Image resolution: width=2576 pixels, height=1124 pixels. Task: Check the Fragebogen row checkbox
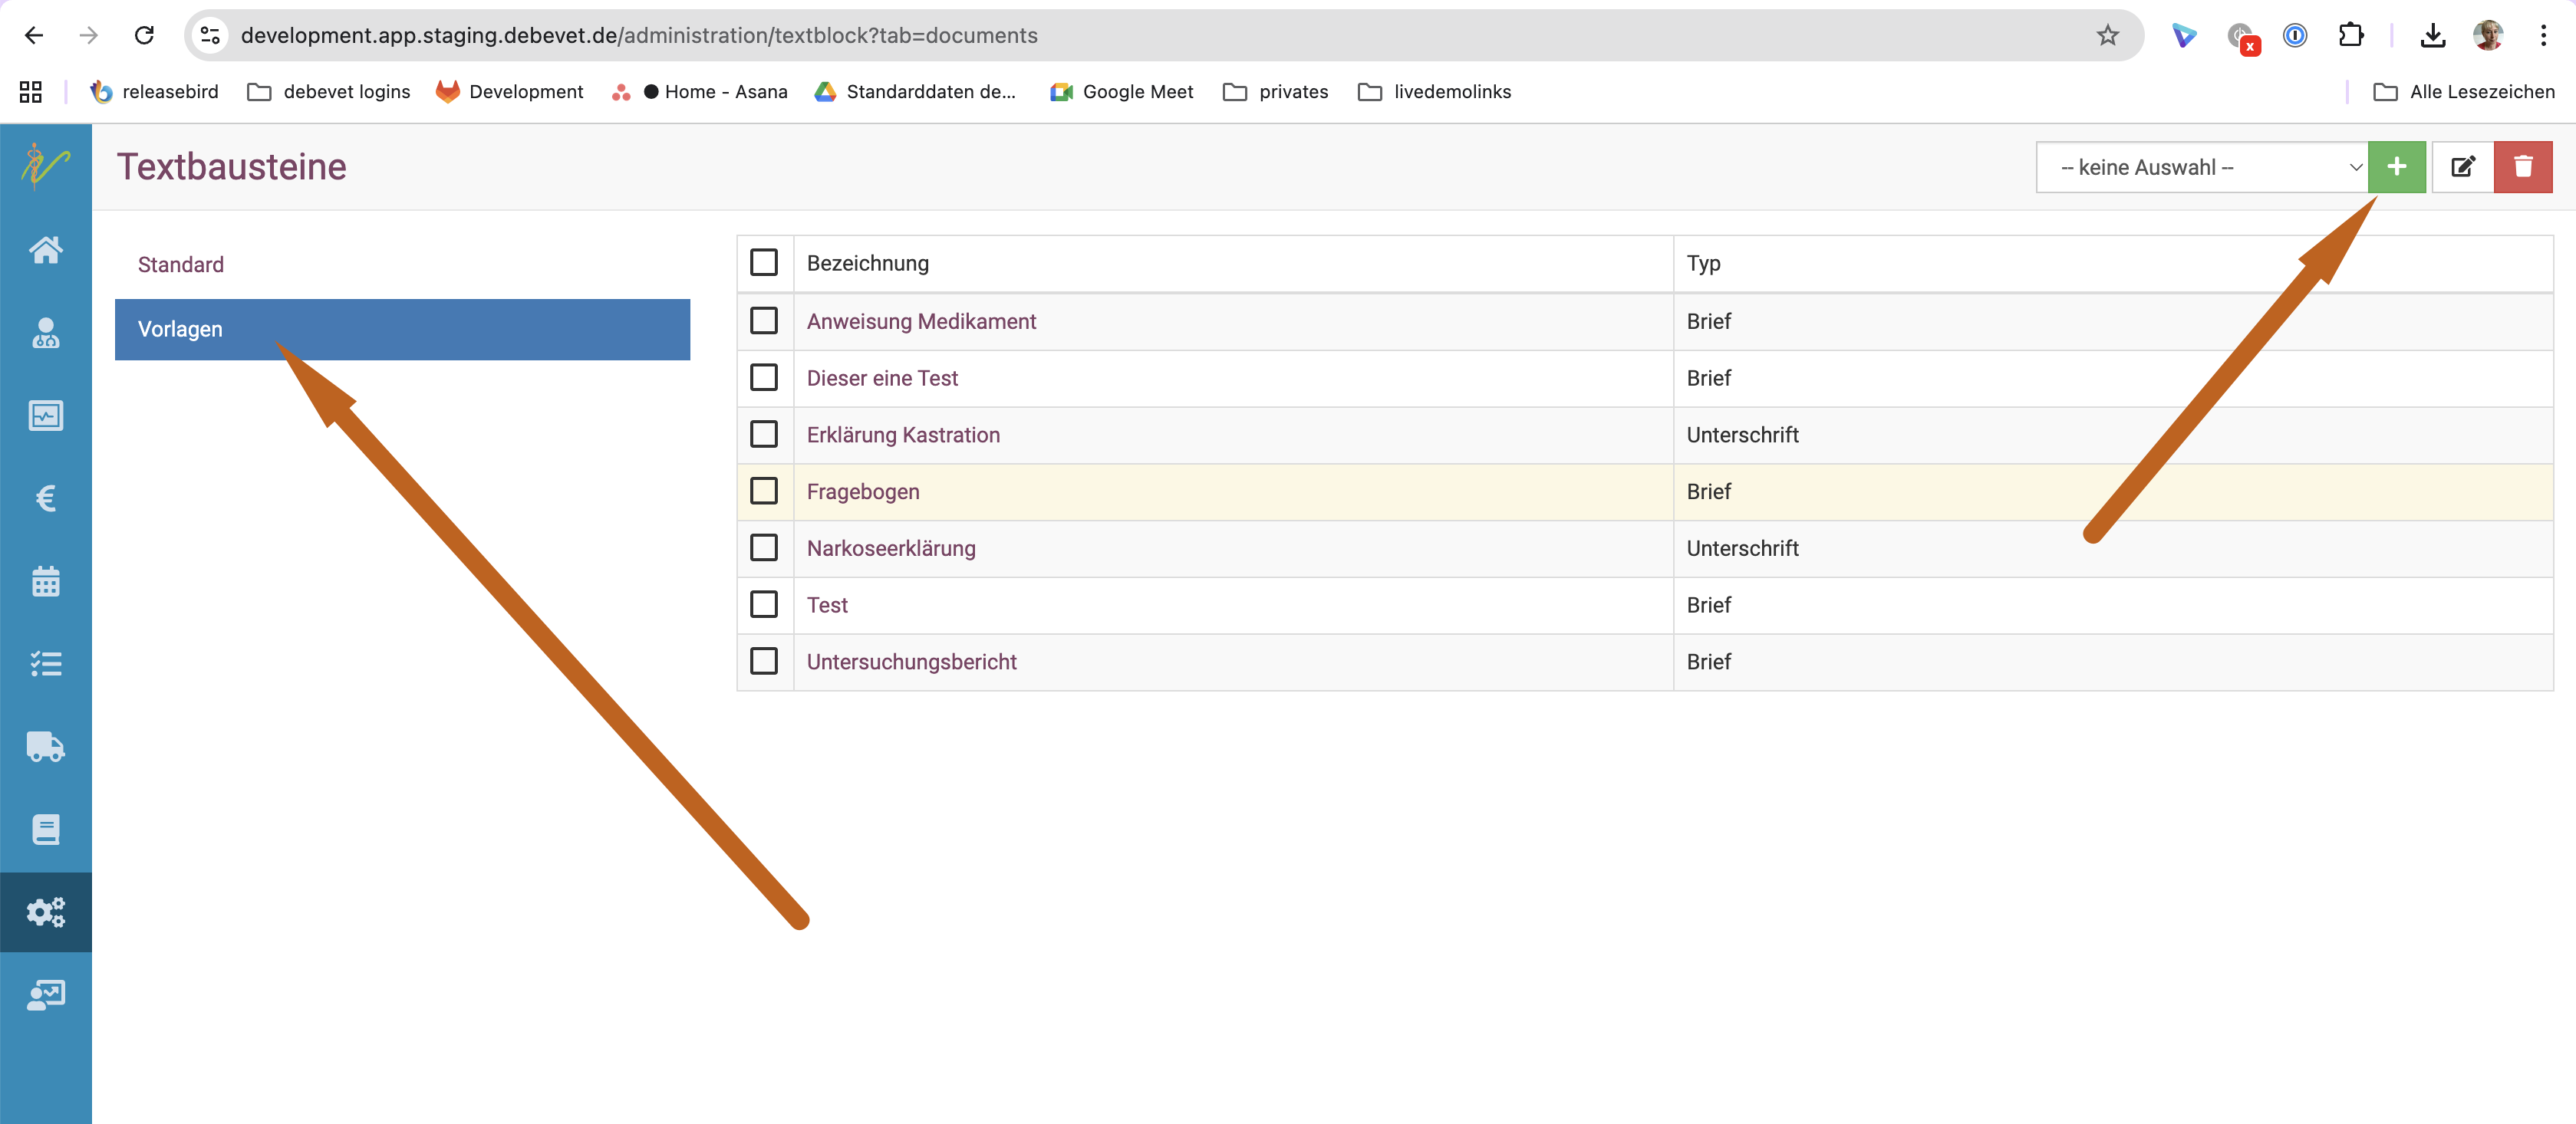pos(764,491)
